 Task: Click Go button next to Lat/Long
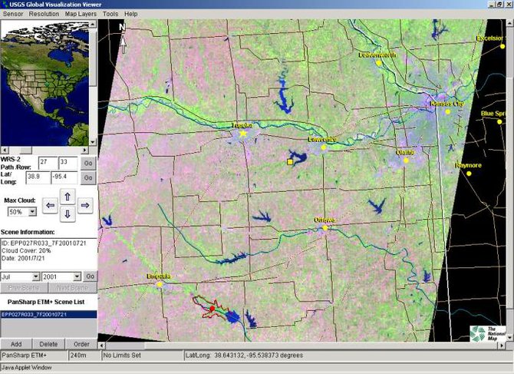[88, 178]
